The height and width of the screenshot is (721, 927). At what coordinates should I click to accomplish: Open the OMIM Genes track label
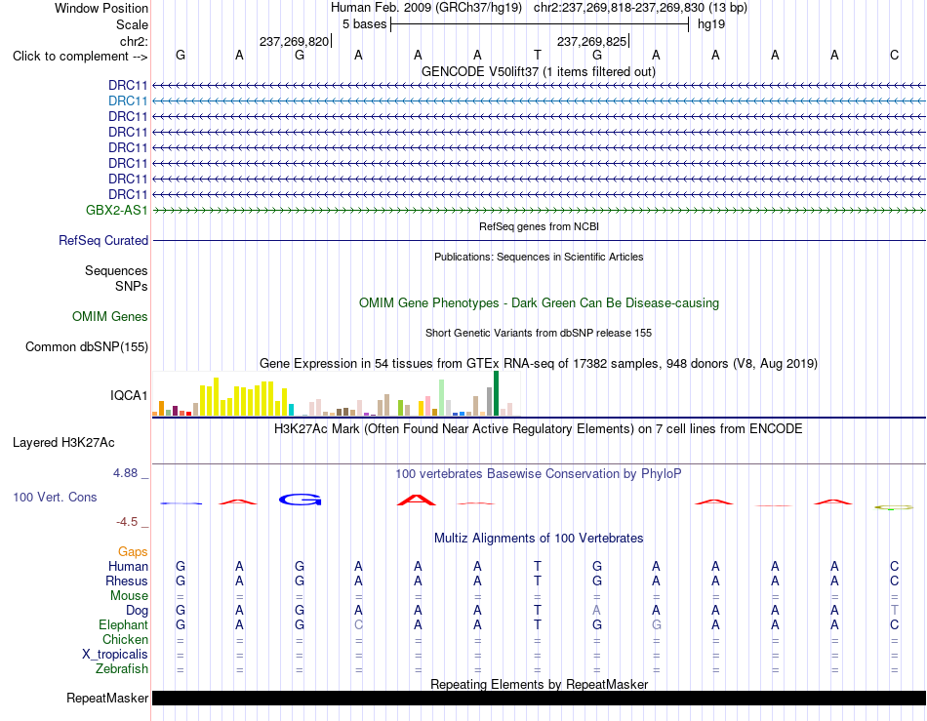(x=110, y=317)
